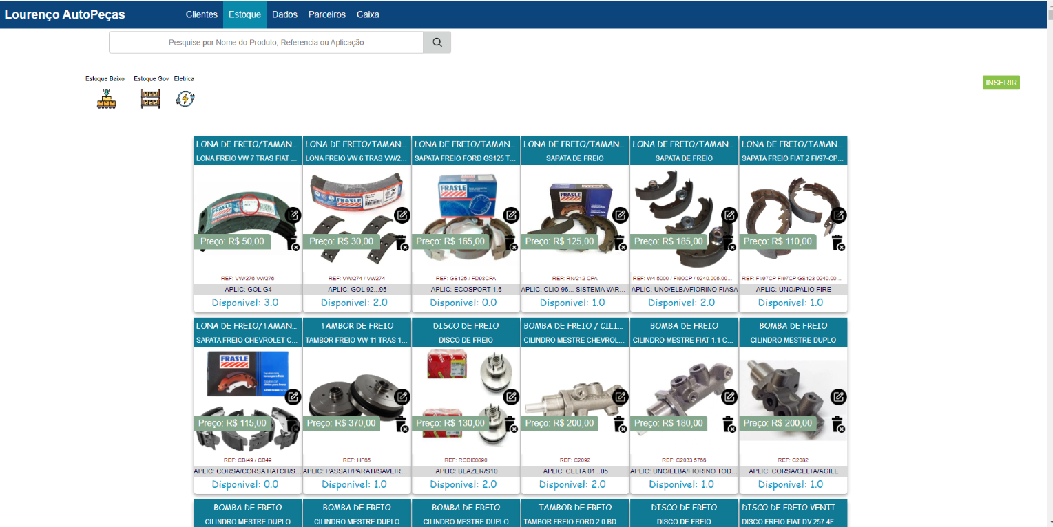Click the Lourenço AutoPeças brand link
Viewport: 1053px width, 527px height.
[65, 14]
